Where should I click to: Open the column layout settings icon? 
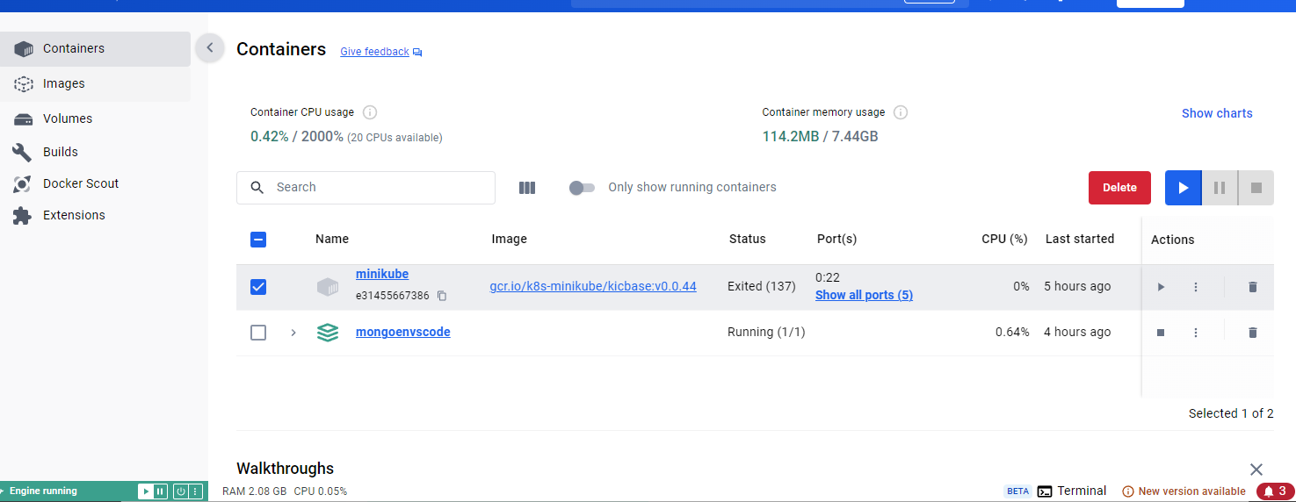pyautogui.click(x=527, y=188)
